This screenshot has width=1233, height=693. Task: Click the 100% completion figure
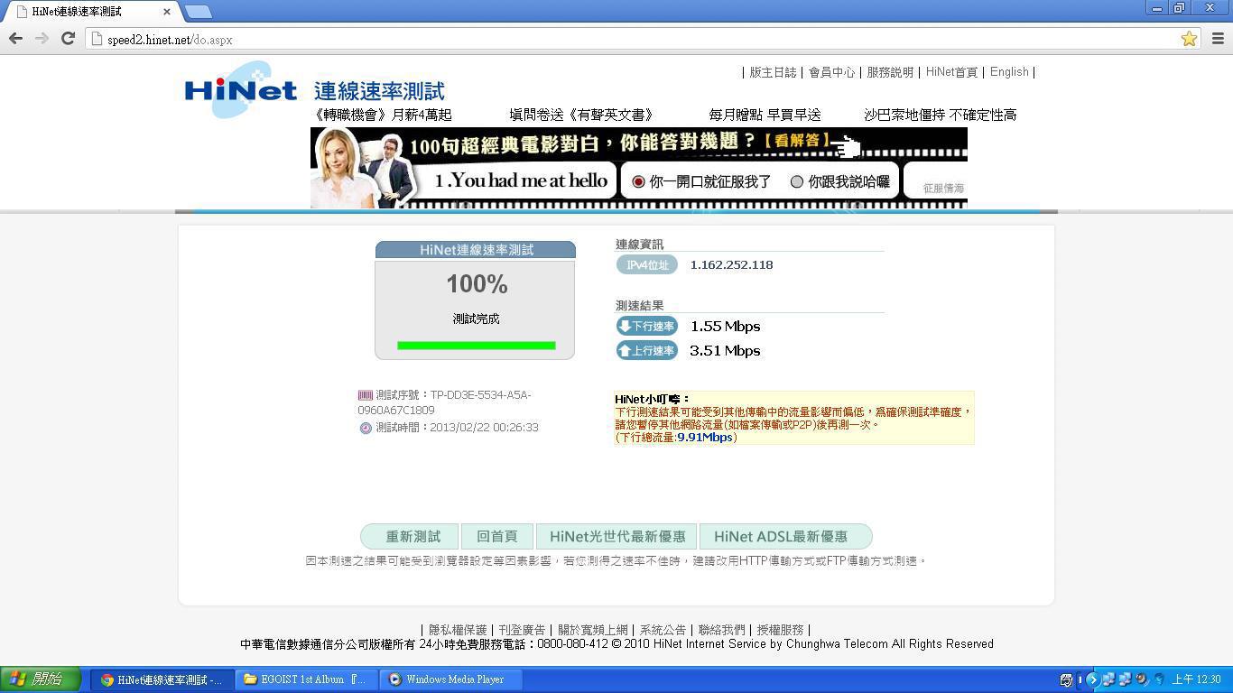[477, 284]
